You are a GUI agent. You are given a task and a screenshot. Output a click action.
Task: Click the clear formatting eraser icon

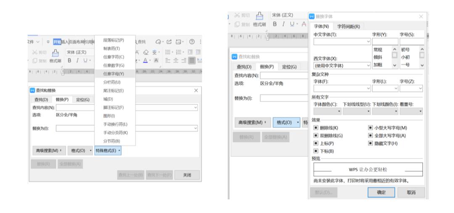tap(146, 52)
